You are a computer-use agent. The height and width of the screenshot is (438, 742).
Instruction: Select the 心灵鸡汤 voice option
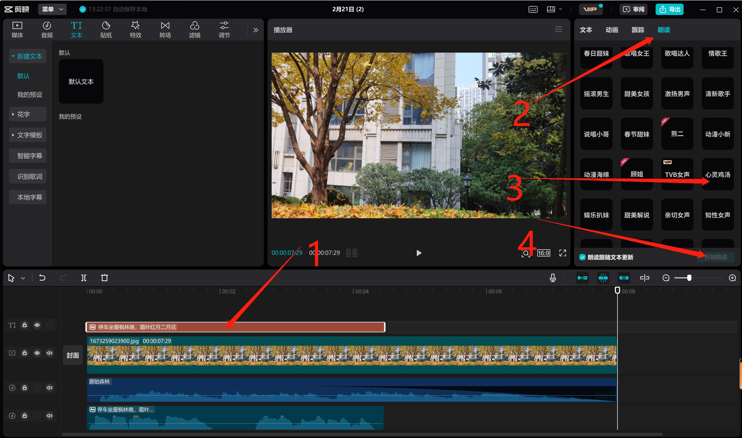tap(718, 174)
